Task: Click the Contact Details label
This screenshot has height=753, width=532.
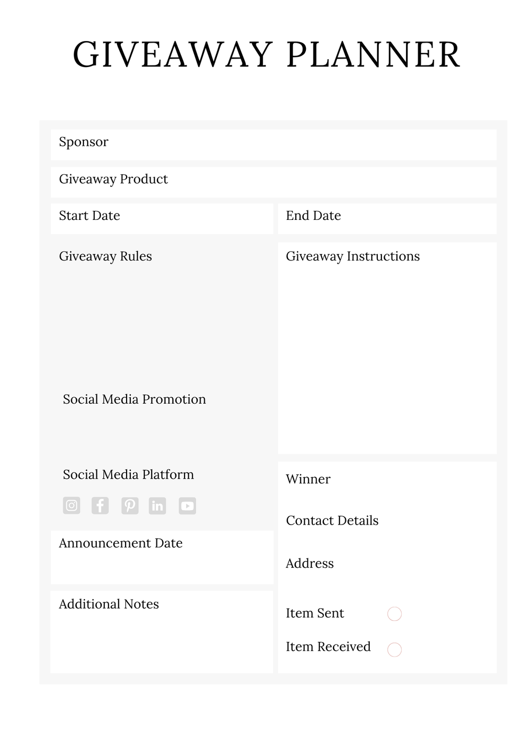Action: [x=332, y=521]
